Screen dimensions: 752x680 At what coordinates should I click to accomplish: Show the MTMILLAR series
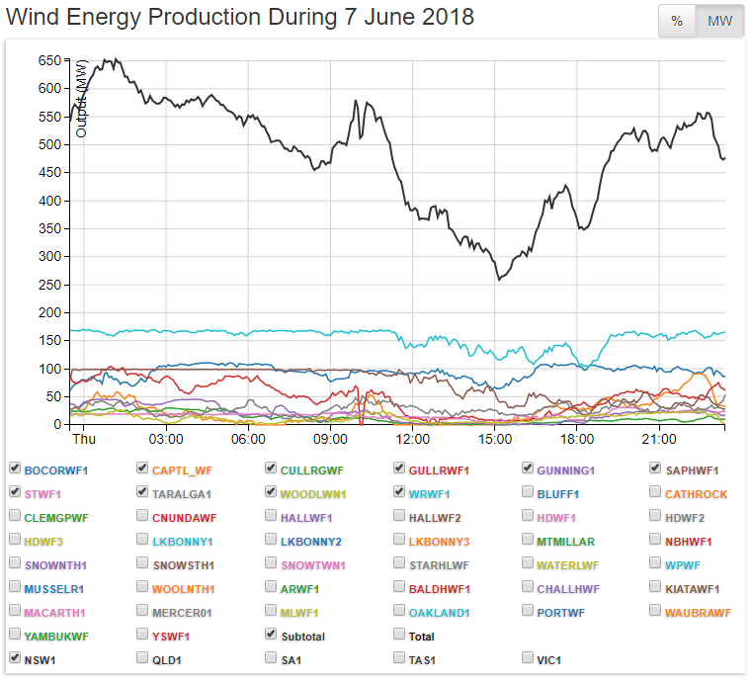point(529,539)
